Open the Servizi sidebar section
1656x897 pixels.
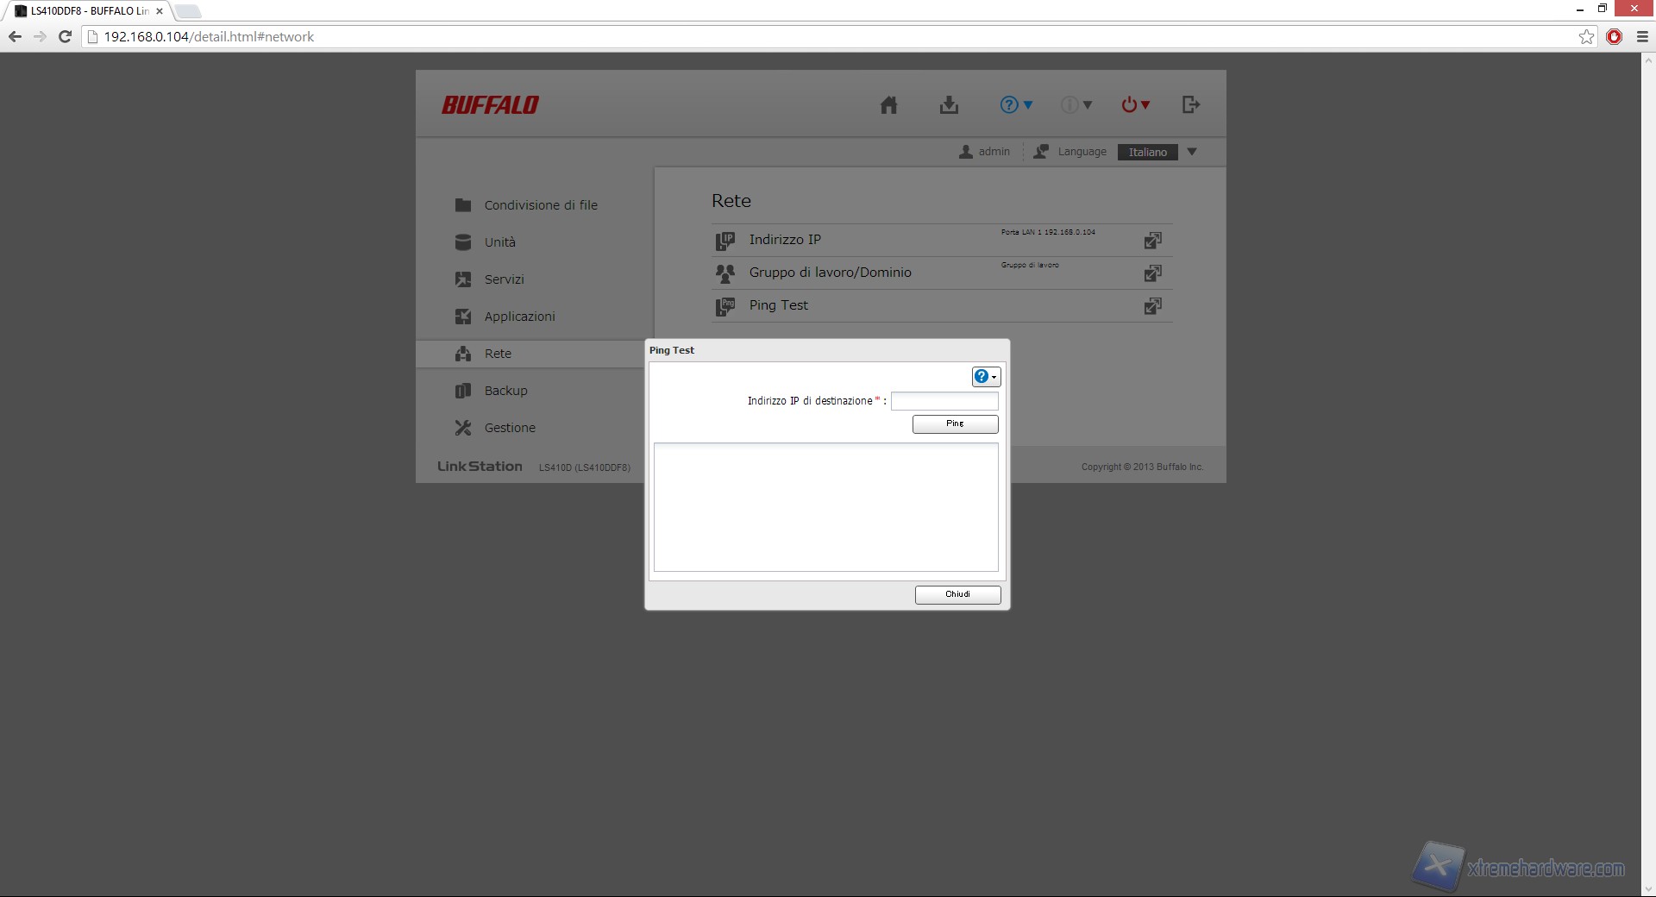[504, 279]
